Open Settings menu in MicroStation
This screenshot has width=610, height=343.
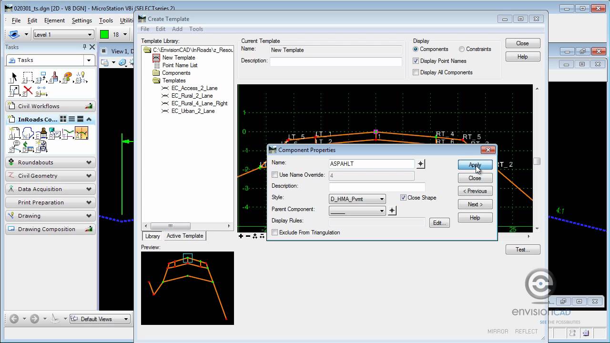[x=81, y=20]
